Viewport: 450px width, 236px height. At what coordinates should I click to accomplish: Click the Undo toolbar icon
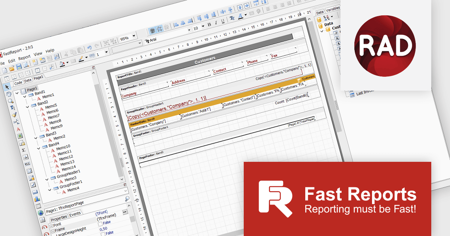(89, 48)
